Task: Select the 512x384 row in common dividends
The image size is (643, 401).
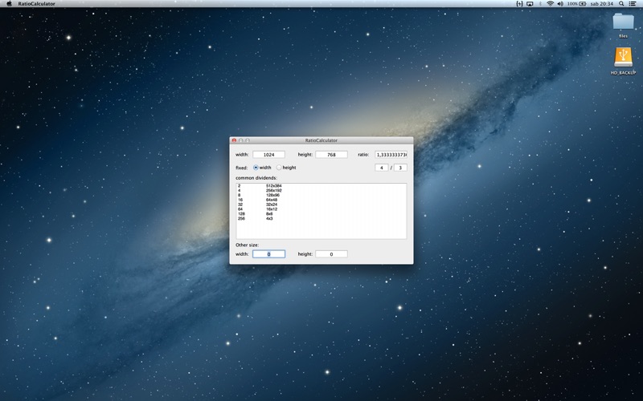Action: [x=321, y=186]
